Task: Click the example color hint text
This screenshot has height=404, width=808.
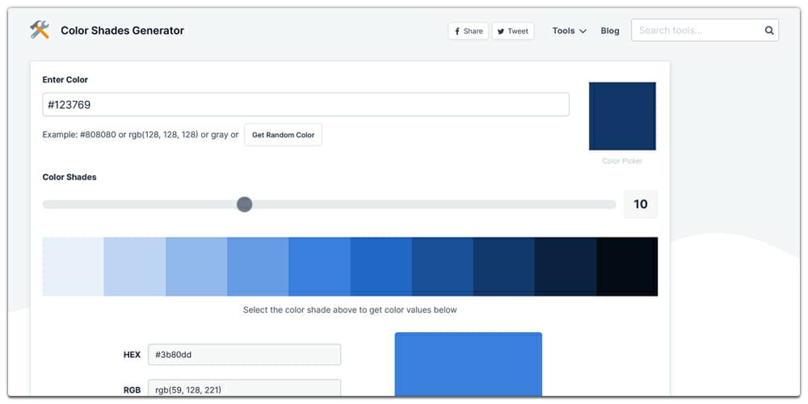Action: click(140, 135)
